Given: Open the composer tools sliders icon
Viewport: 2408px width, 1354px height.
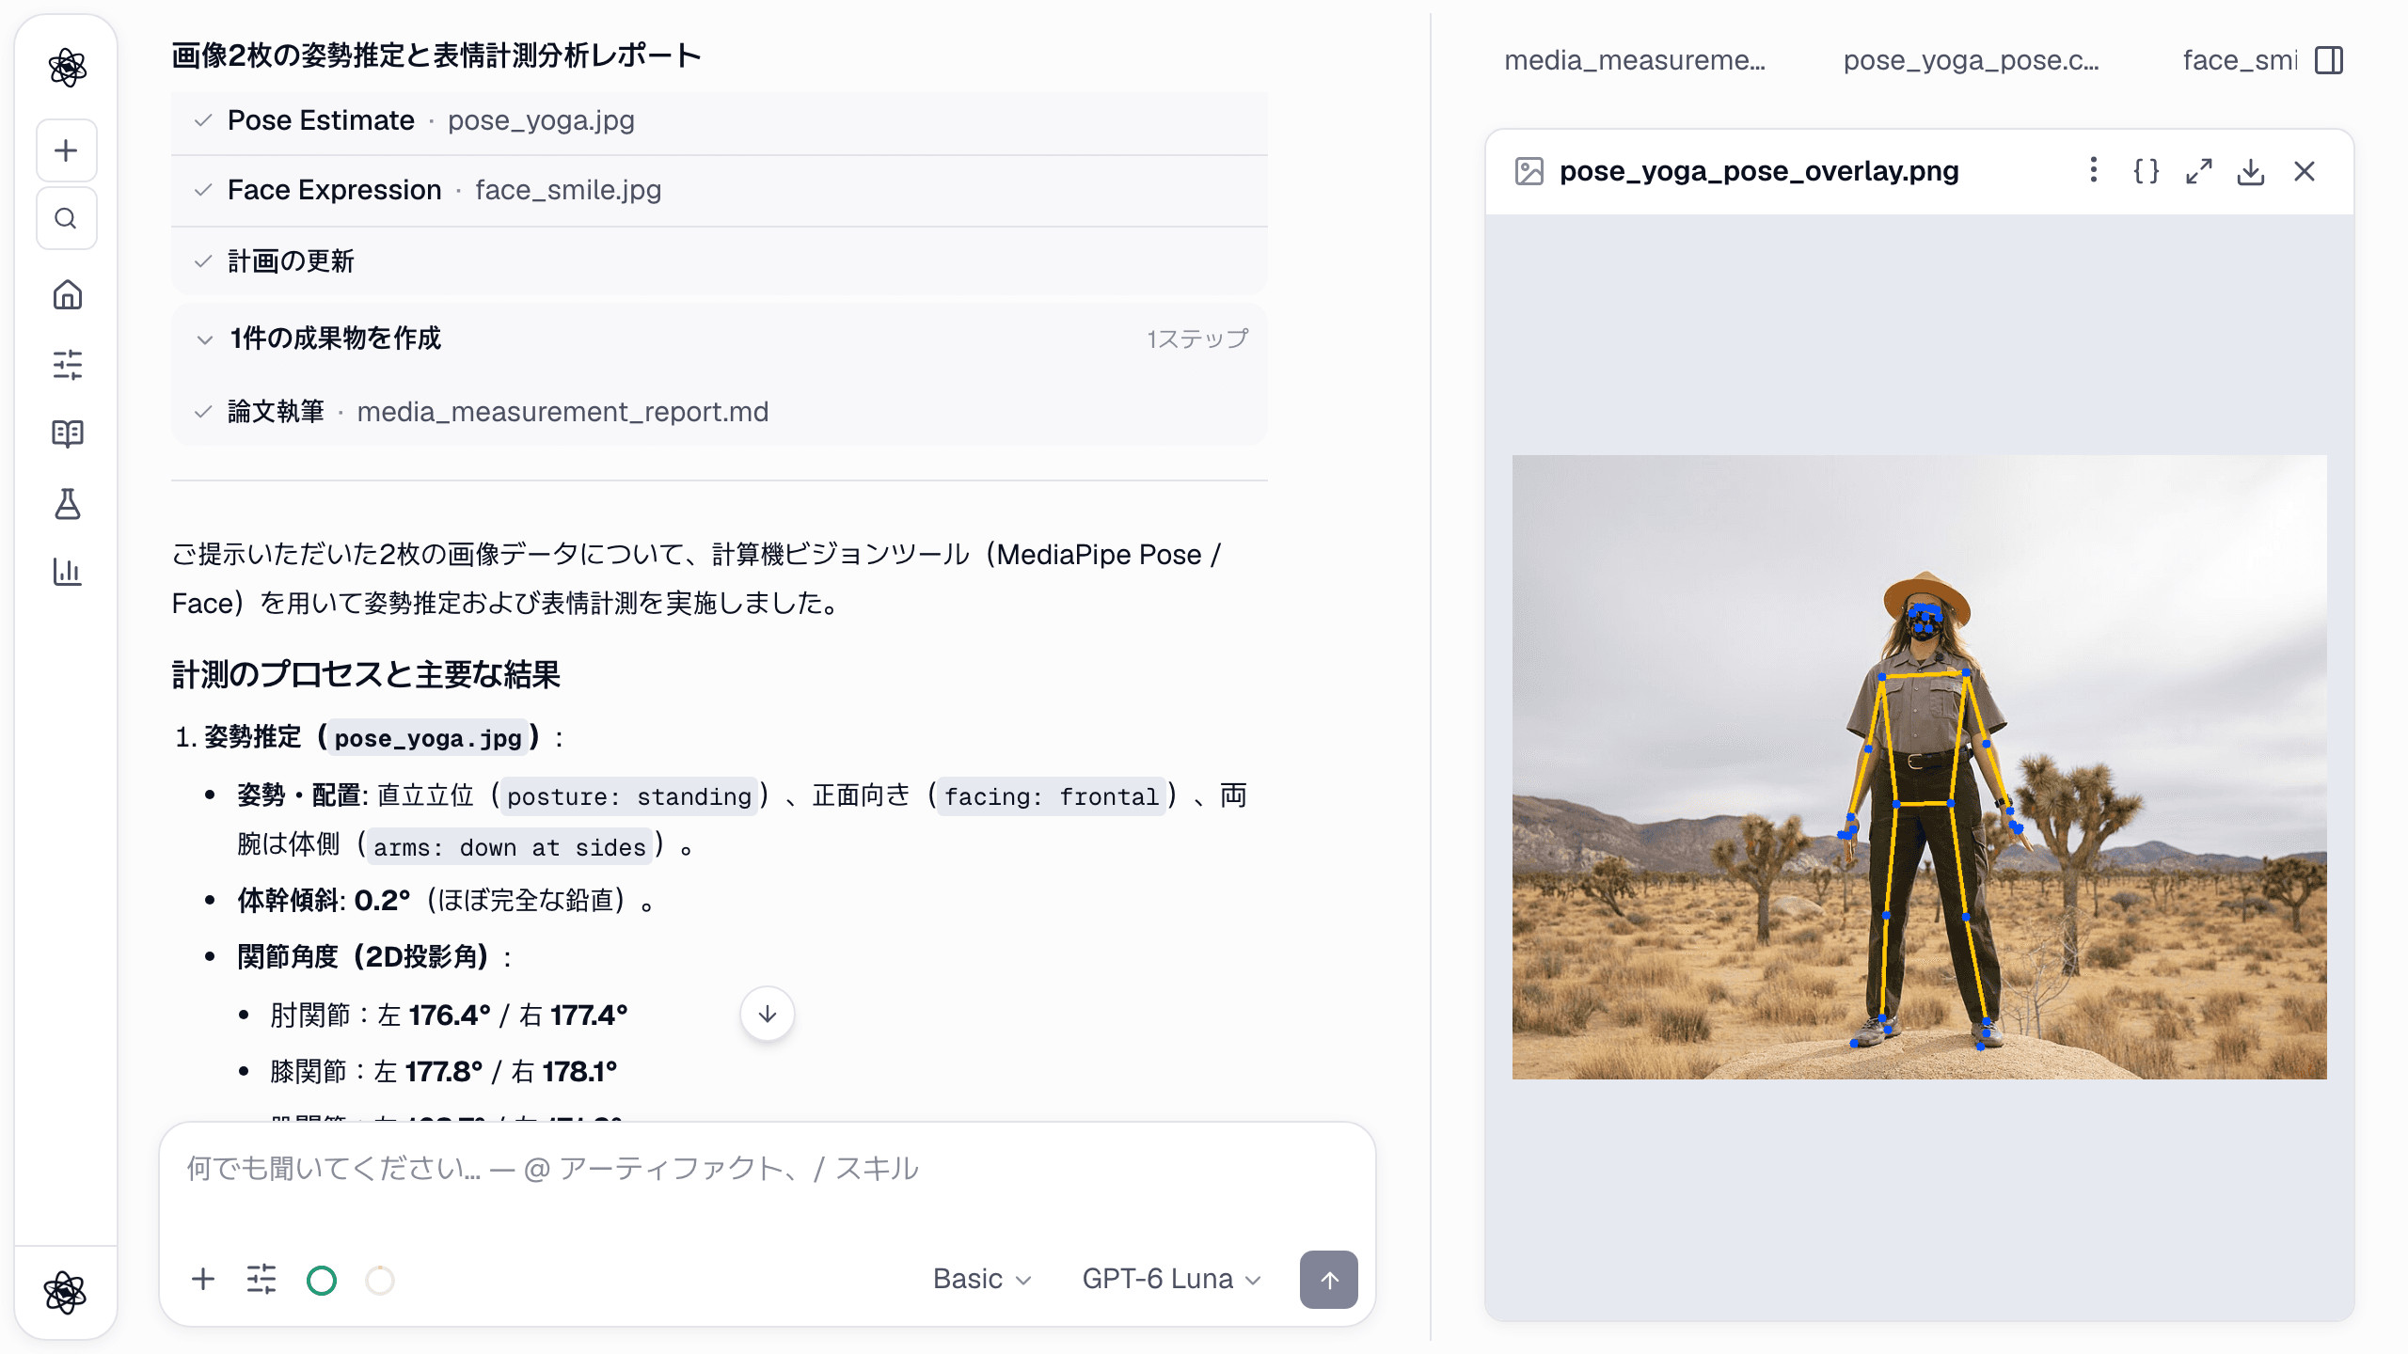Looking at the screenshot, I should pyautogui.click(x=261, y=1279).
